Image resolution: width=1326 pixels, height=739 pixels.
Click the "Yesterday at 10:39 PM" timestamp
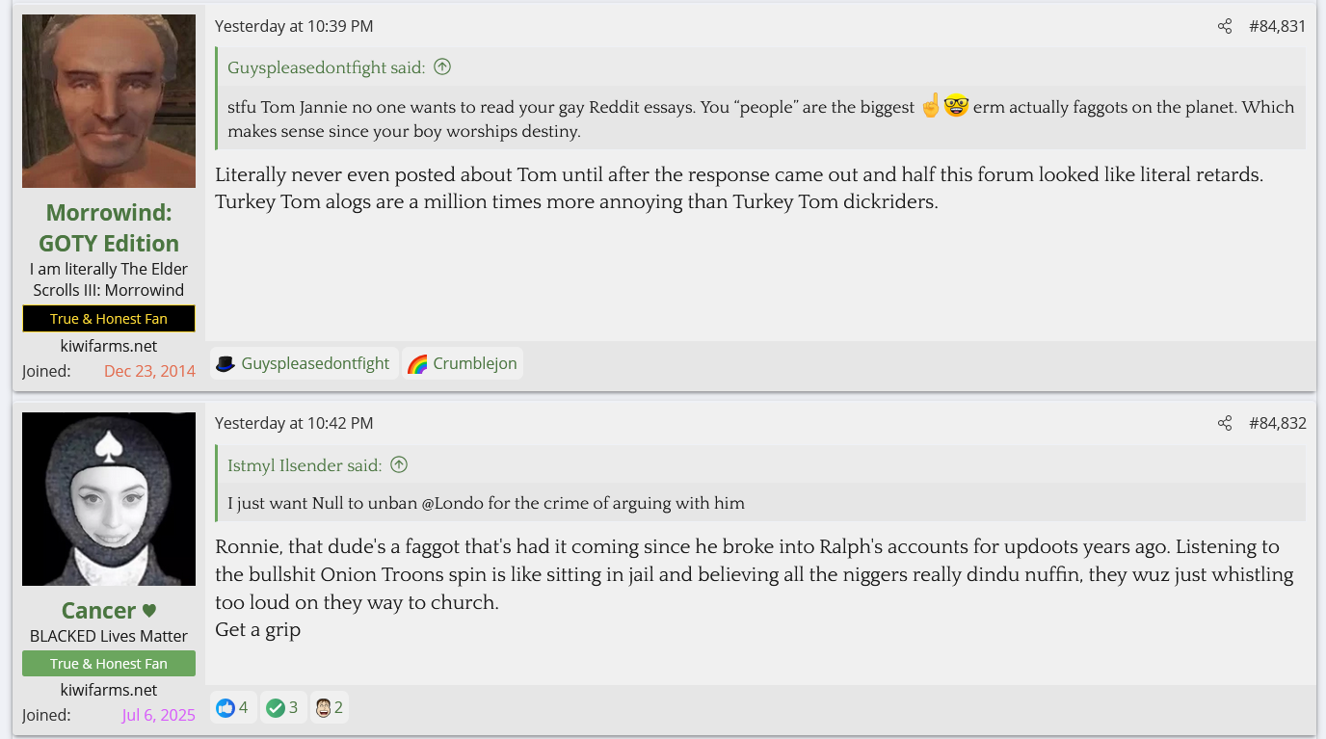pos(294,26)
